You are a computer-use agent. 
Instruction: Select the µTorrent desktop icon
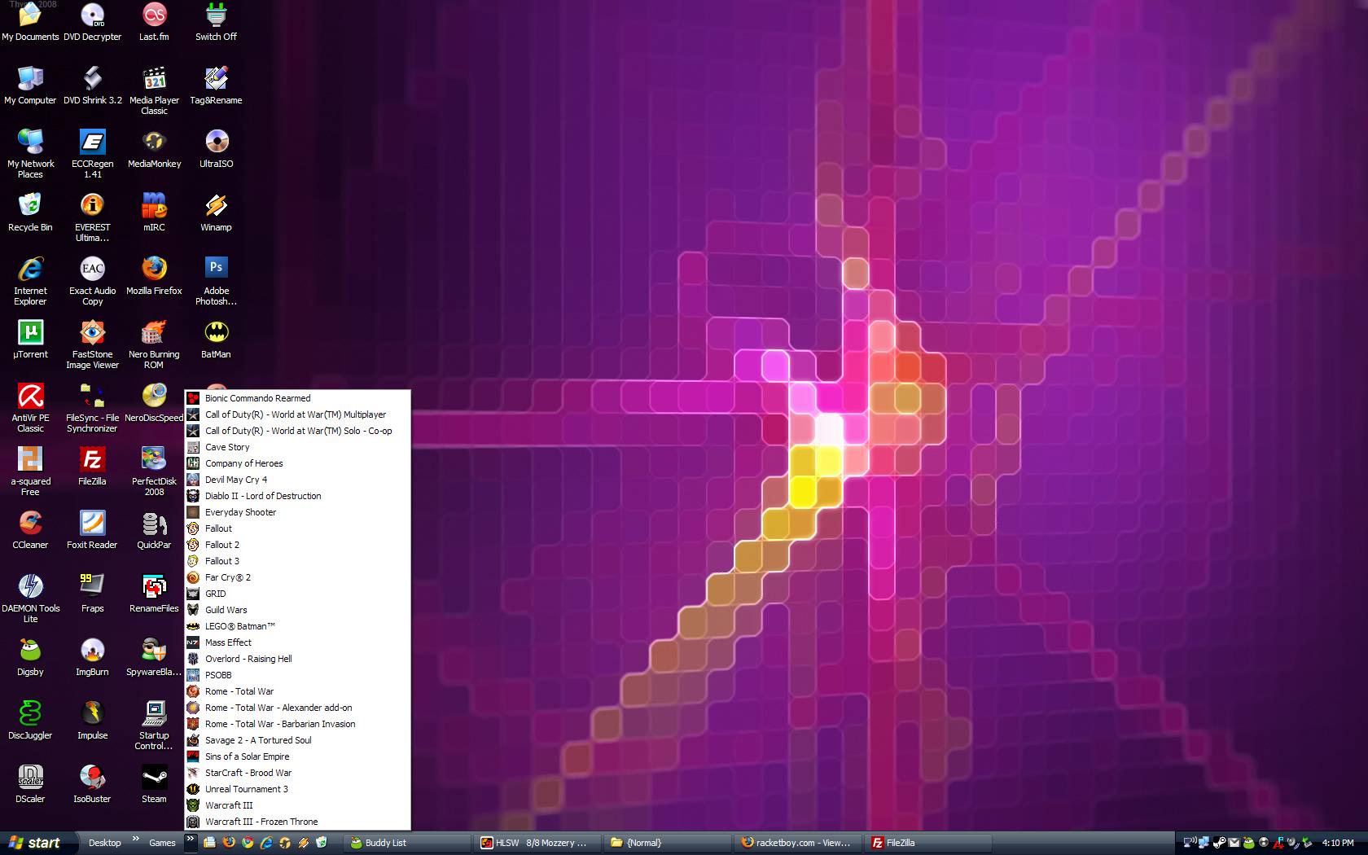(x=30, y=339)
